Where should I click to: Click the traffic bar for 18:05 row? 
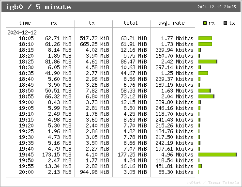(205, 38)
